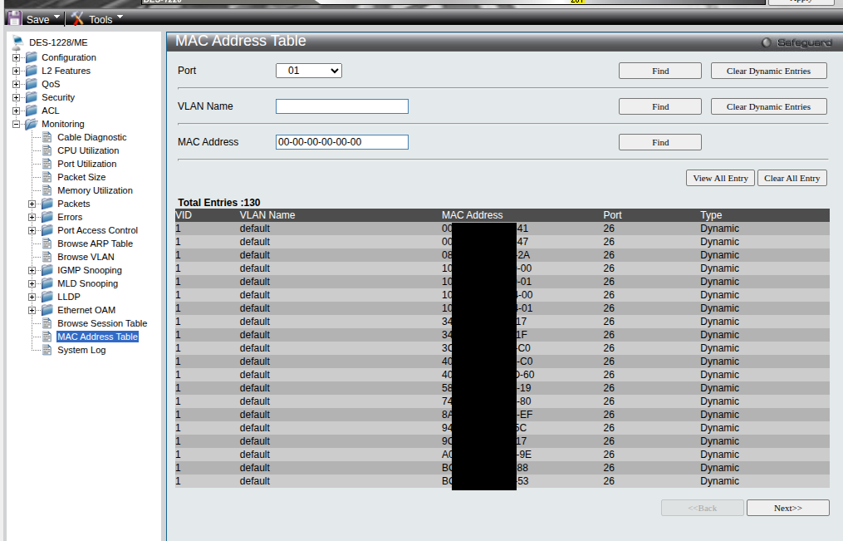Click the Configuration folder icon

click(x=32, y=57)
